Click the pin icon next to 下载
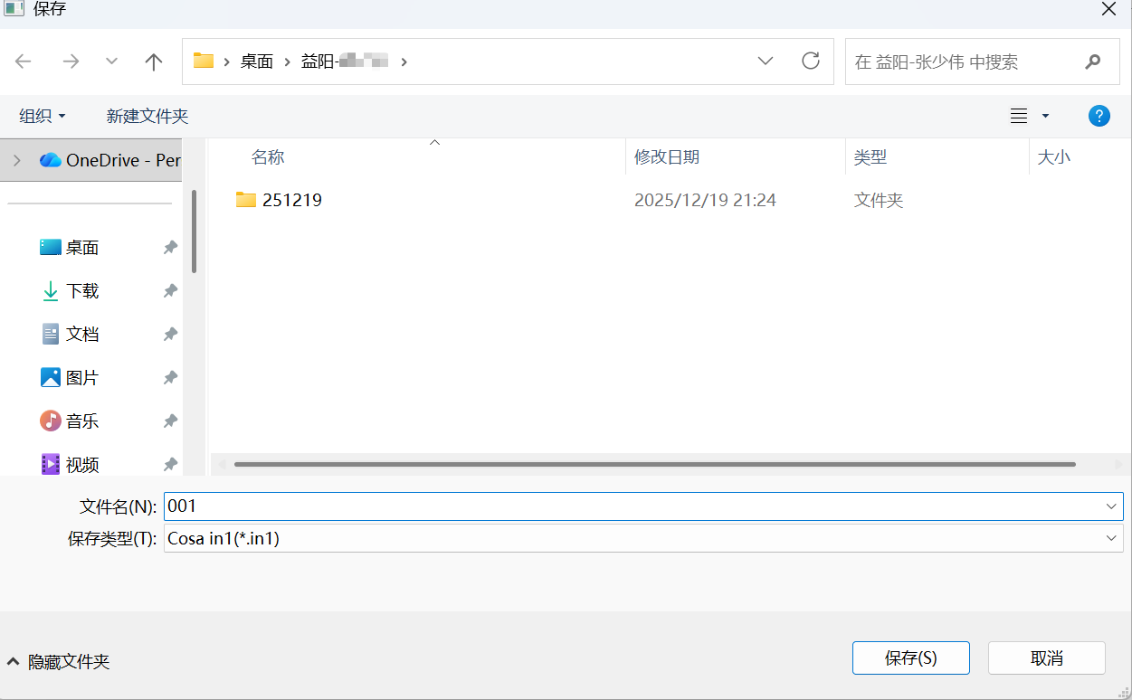The image size is (1132, 700). [170, 291]
